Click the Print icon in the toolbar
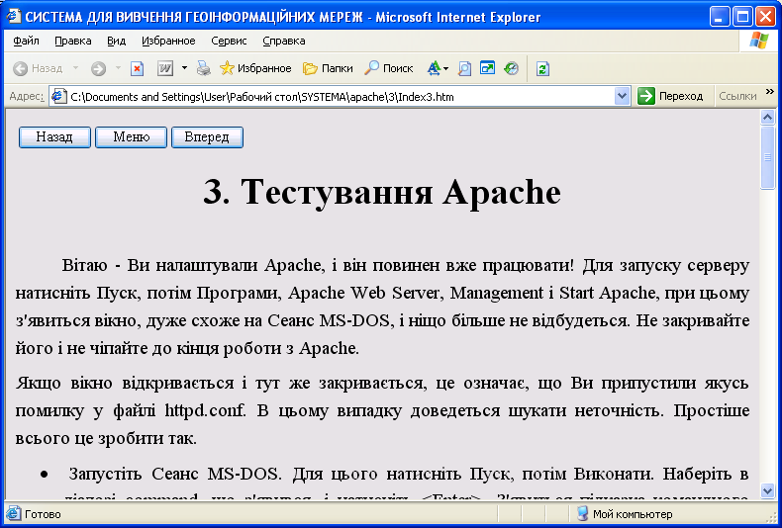 click(204, 68)
